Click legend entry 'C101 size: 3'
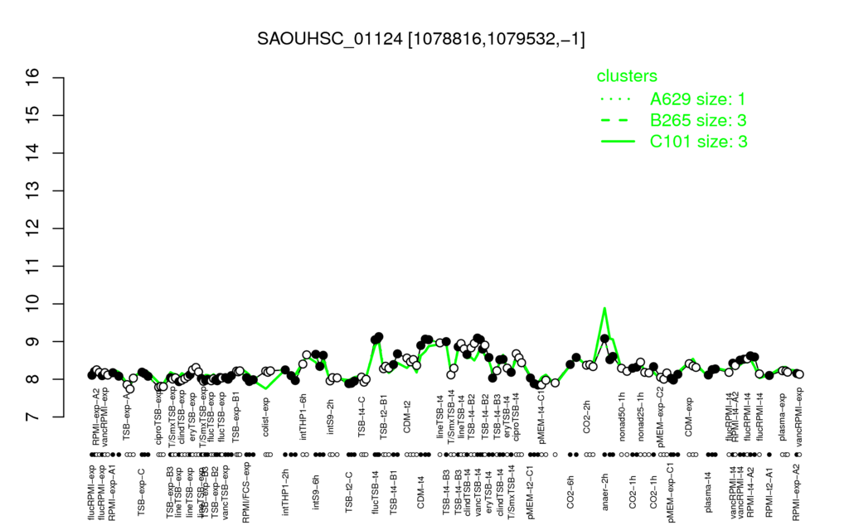The height and width of the screenshot is (530, 849). coord(698,142)
